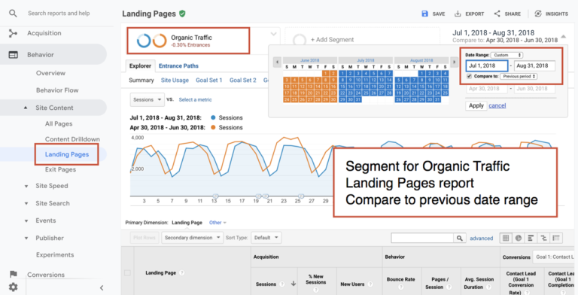Click help icon beside New Users column
Image resolution: width=578 pixels, height=295 pixels.
(x=370, y=284)
